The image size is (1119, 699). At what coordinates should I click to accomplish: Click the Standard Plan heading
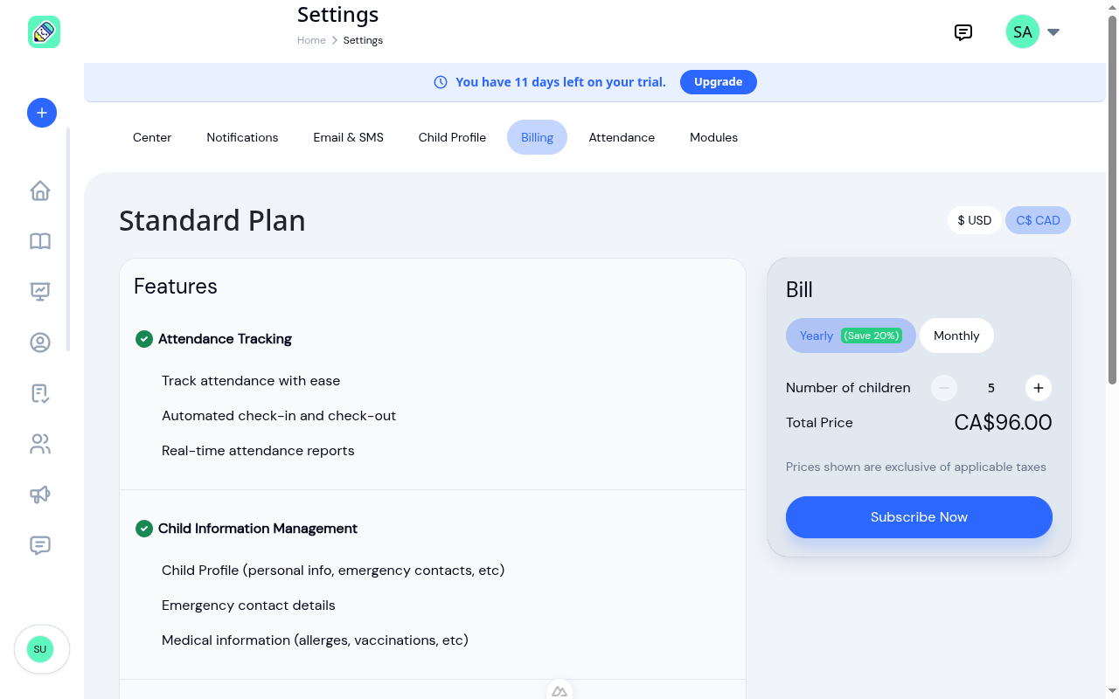212,220
